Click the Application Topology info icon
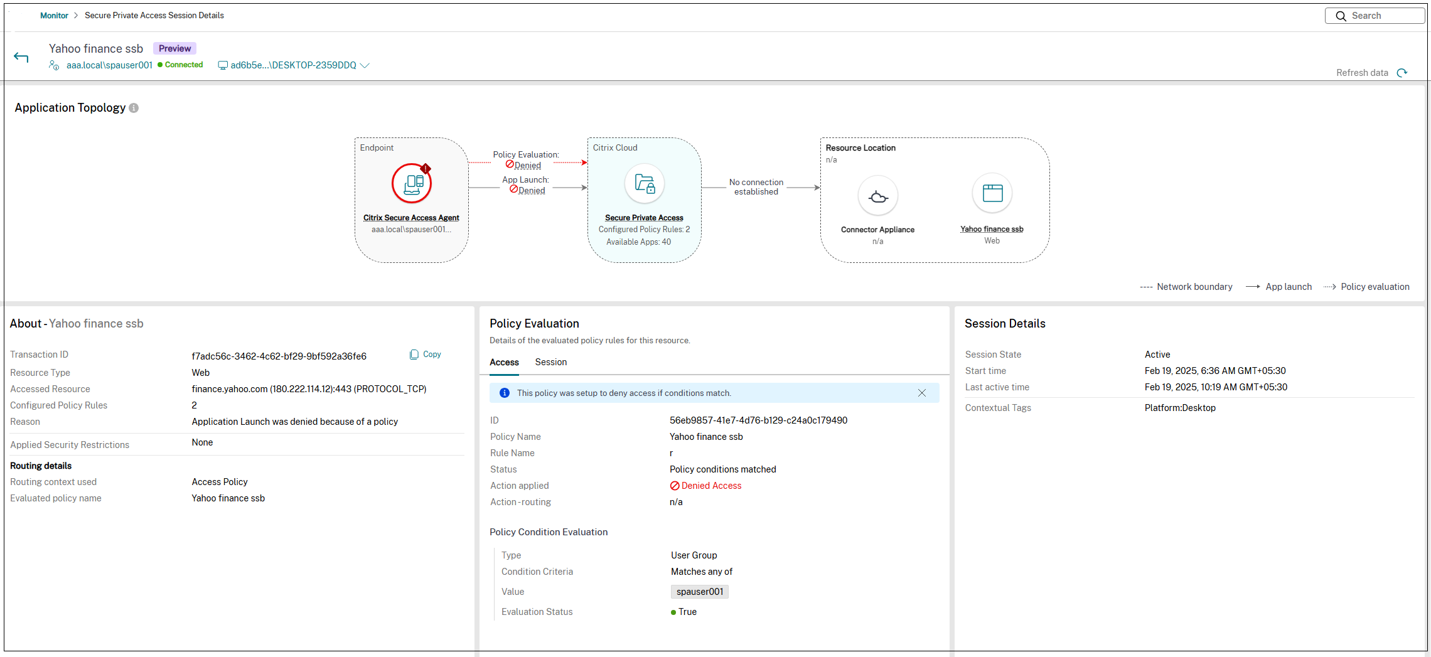The width and height of the screenshot is (1431, 657). click(134, 108)
